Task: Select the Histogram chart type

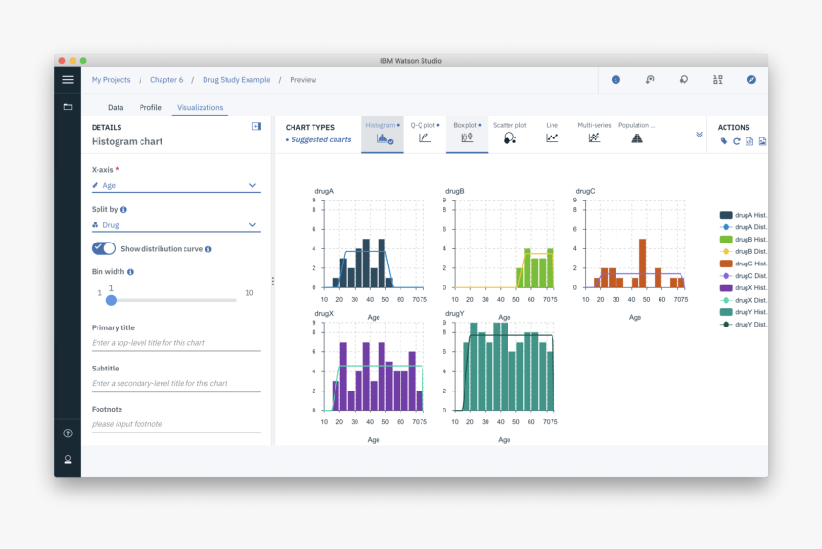Action: click(382, 134)
